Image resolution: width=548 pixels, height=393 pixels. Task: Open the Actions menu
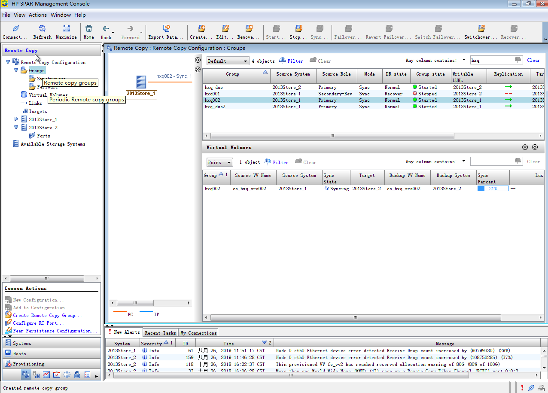tap(38, 15)
